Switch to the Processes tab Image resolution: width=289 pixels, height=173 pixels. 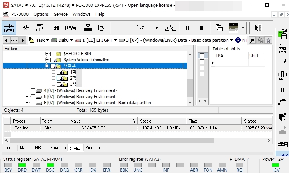tap(94, 148)
